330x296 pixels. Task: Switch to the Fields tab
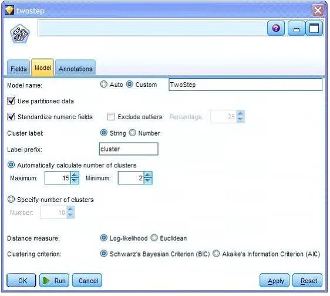click(19, 69)
